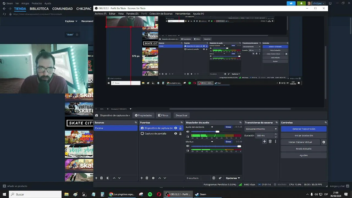Move scene up in Escenas panel

pos(114,178)
